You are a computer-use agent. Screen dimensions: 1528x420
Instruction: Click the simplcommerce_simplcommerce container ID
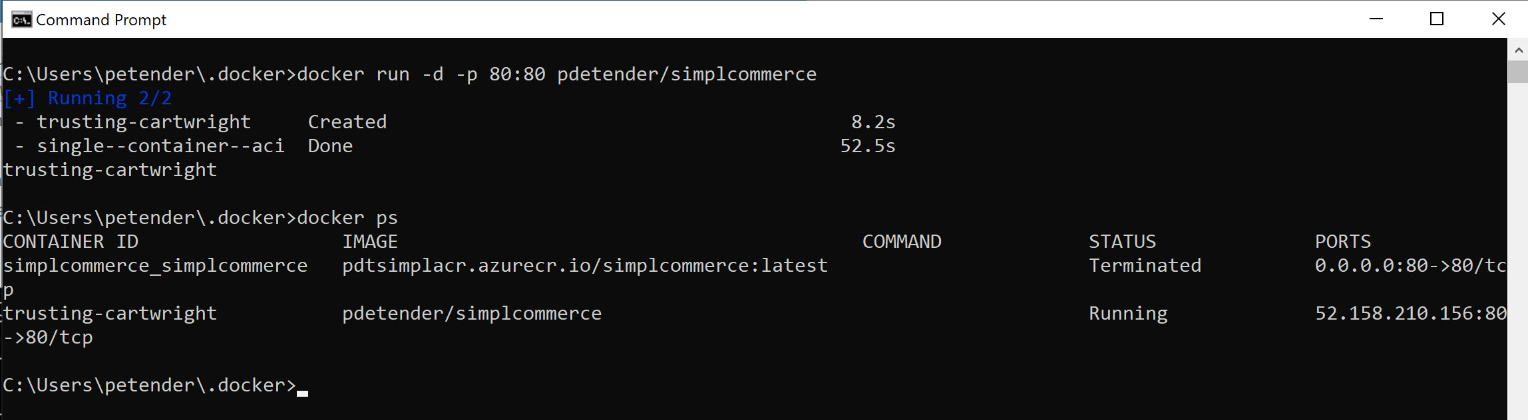[x=155, y=264]
